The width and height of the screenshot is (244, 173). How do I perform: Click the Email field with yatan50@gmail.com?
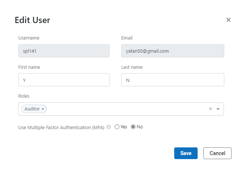(x=172, y=51)
